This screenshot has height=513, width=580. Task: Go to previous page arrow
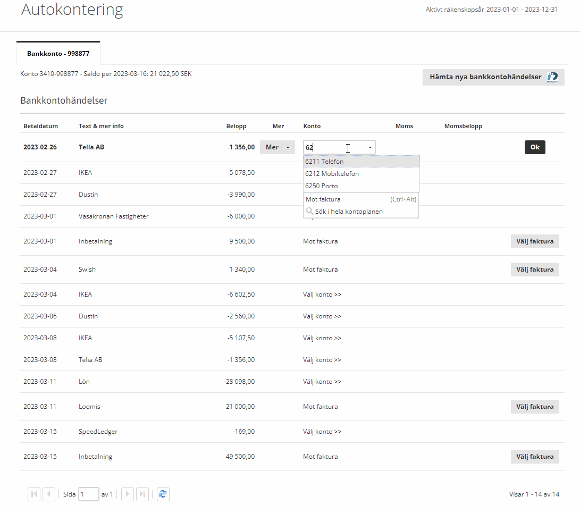49,494
